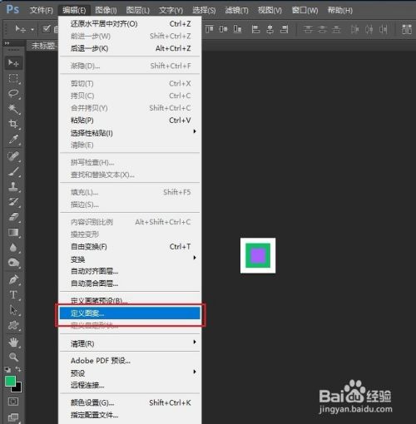The height and width of the screenshot is (424, 416).
Task: Toggle the Auto-Select checkbox in options bar
Action: coord(47,28)
